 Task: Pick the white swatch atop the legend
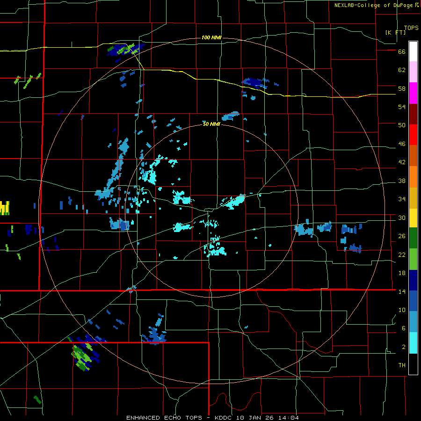point(413,51)
